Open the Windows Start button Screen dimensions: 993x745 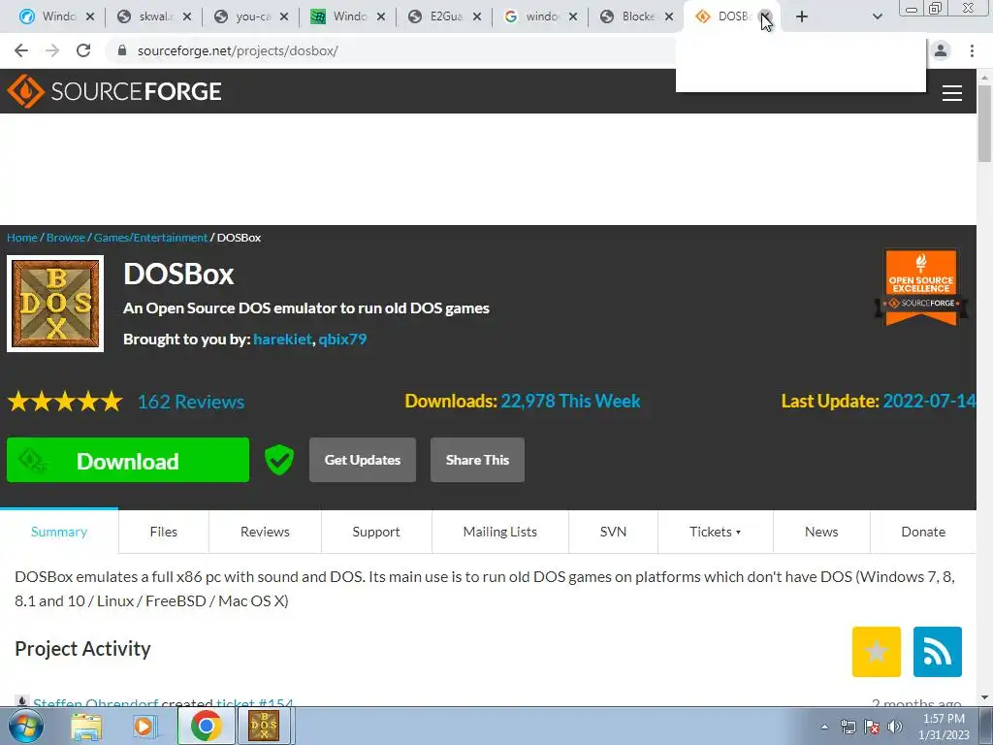[x=24, y=726]
